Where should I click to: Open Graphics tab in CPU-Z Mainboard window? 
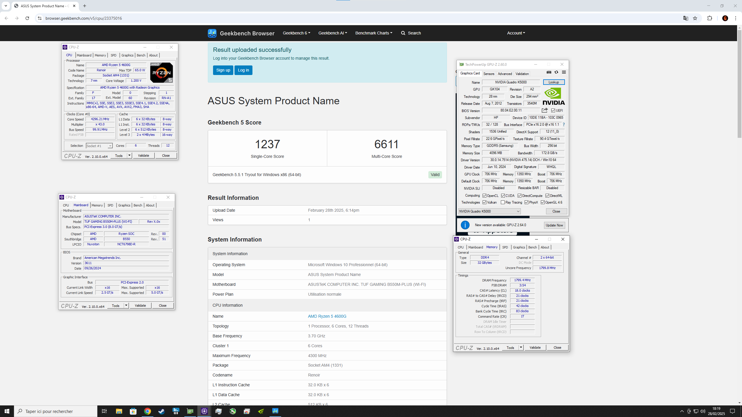(124, 205)
